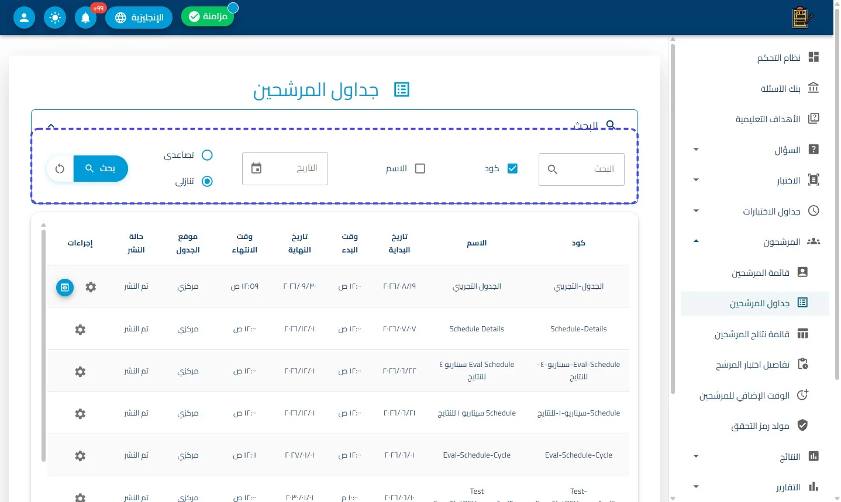Open the user profile icon
Image resolution: width=841 pixels, height=502 pixels.
click(x=24, y=18)
